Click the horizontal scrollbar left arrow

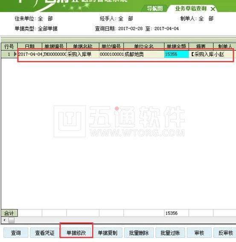(5, 220)
